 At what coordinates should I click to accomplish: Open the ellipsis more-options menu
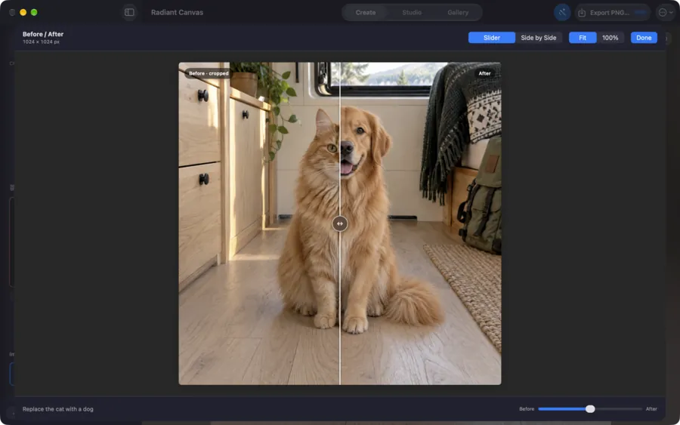(x=666, y=13)
